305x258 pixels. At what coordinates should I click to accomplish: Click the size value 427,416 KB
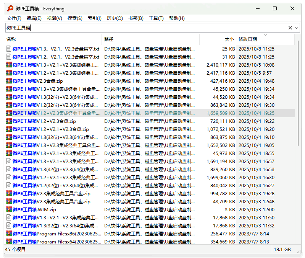point(223,81)
